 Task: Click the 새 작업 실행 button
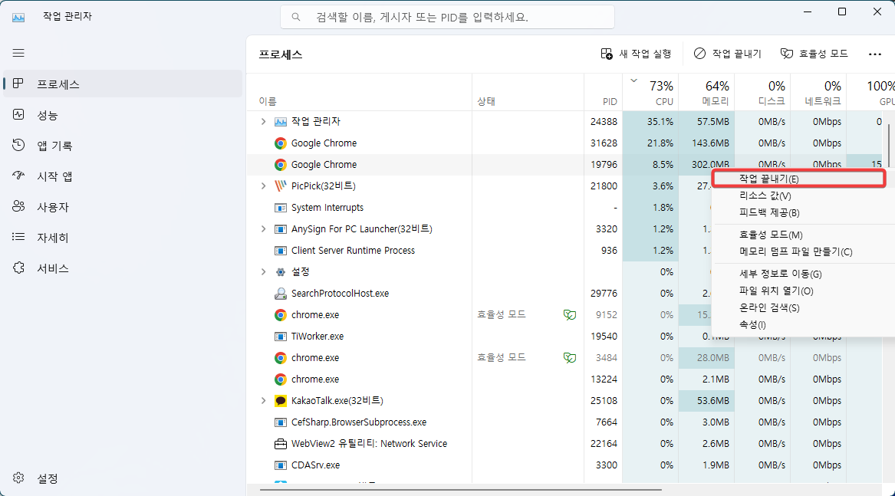tap(637, 53)
